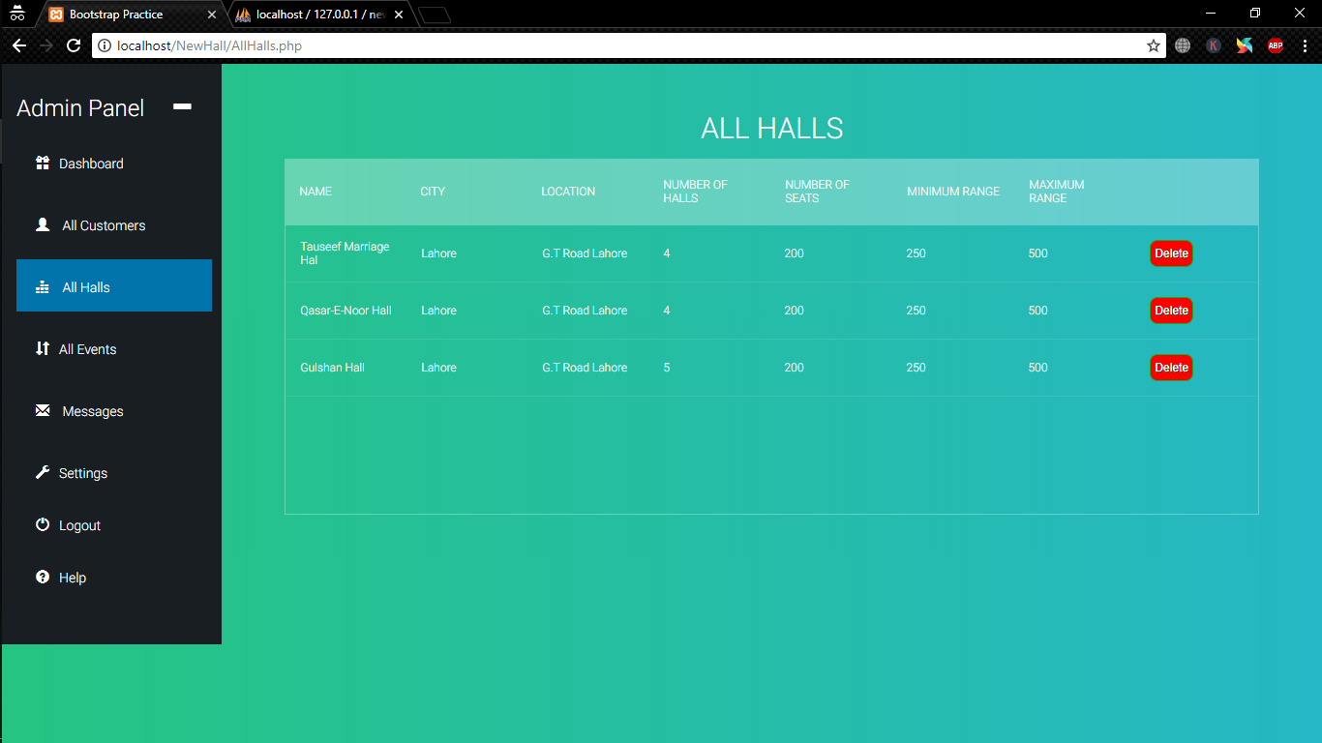Click the Help question mark icon
The height and width of the screenshot is (743, 1322).
(43, 577)
